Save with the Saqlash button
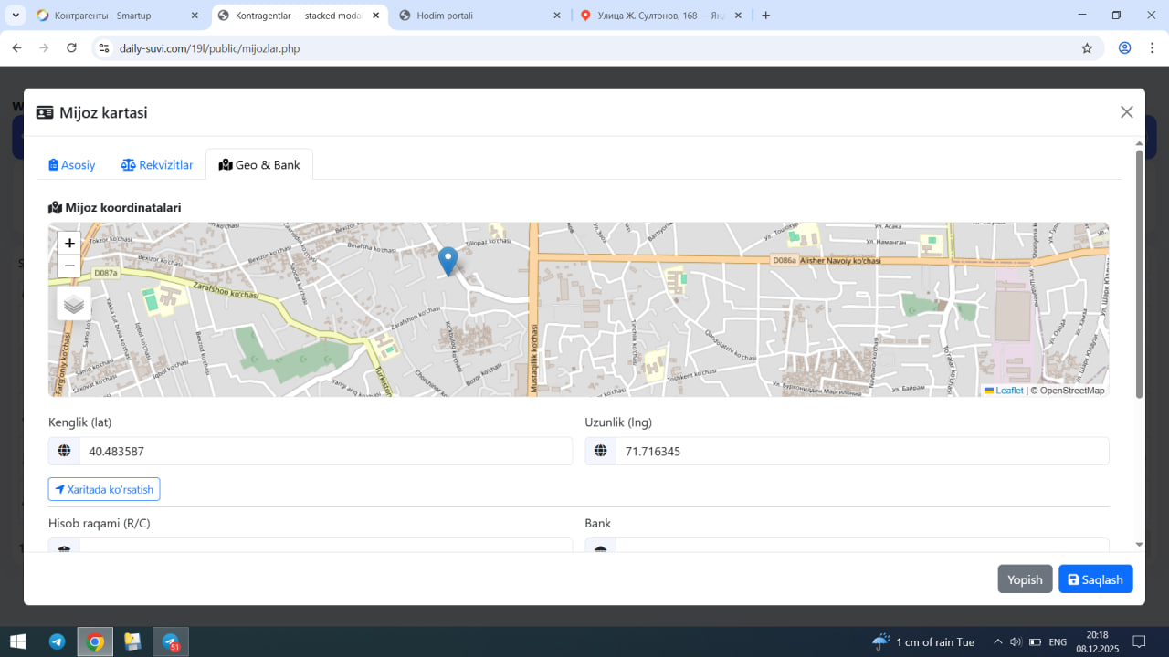This screenshot has height=657, width=1169. (1095, 579)
